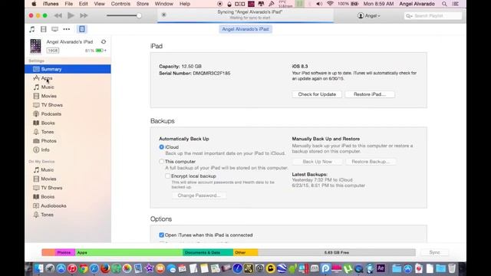Click the Spotlight search icon in menu bar
The image size is (491, 276).
(x=444, y=4)
